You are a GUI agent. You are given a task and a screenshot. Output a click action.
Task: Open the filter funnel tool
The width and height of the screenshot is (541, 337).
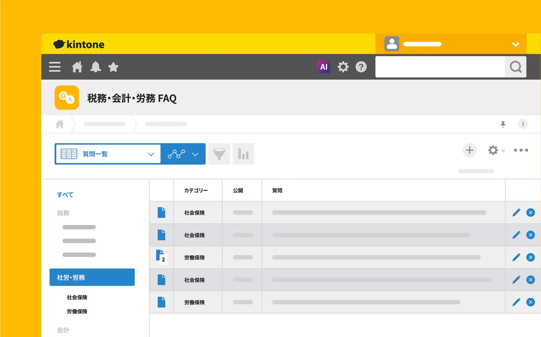pyautogui.click(x=219, y=154)
